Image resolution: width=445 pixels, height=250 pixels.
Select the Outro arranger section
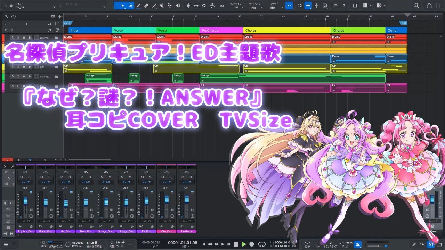pos(396,30)
